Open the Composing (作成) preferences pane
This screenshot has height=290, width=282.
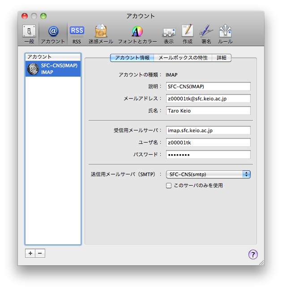click(187, 34)
